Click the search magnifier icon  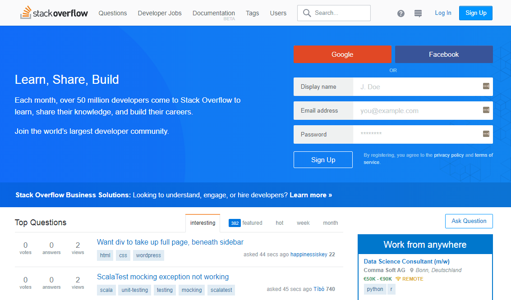307,13
